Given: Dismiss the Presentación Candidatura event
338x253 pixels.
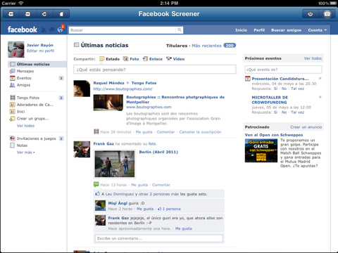Looking at the screenshot, I should tap(320, 78).
